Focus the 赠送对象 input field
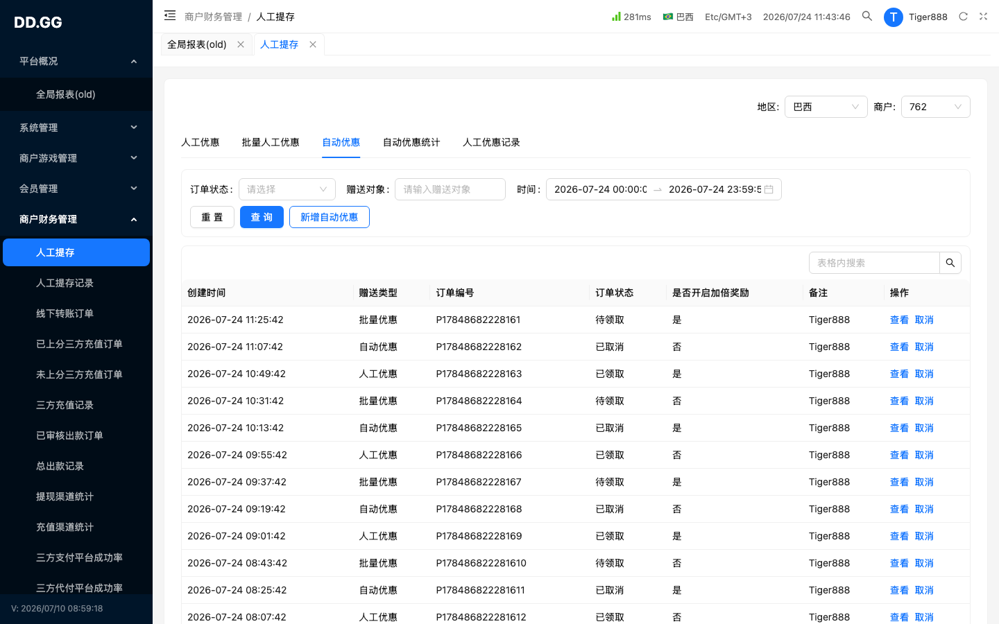 pos(450,189)
